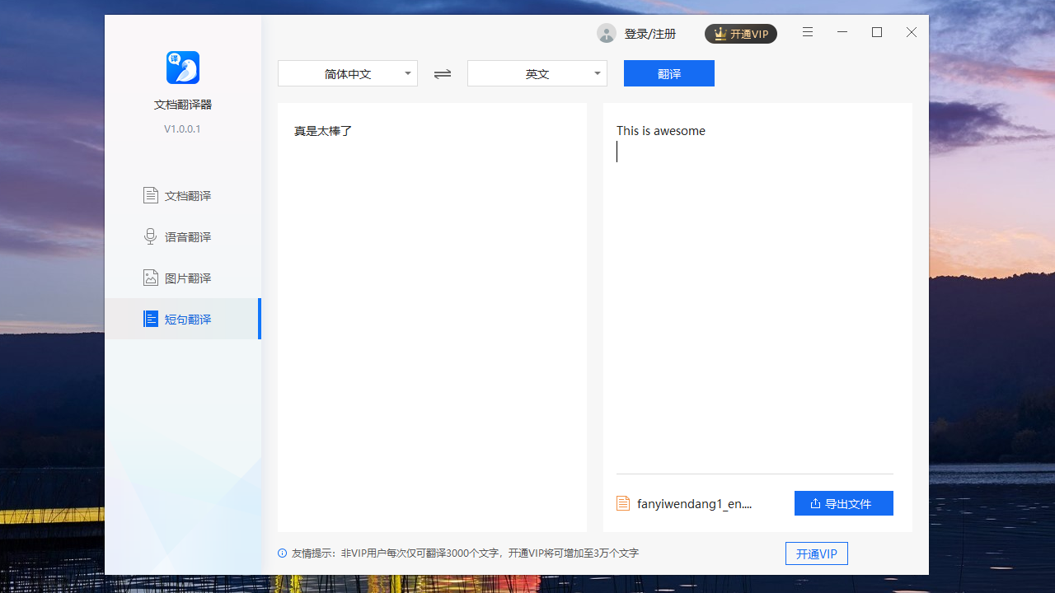Viewport: 1055px width, 593px height.
Task: Click the swap languages arrows icon
Action: 443,73
